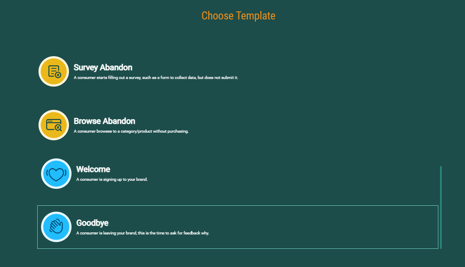Click the magnifier badge on the browse icon
The width and height of the screenshot is (465, 267).
click(x=58, y=128)
